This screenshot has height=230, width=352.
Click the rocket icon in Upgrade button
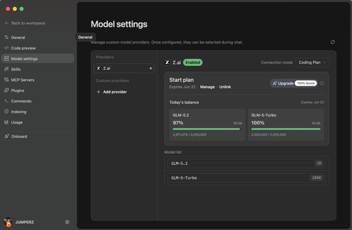[x=274, y=83]
